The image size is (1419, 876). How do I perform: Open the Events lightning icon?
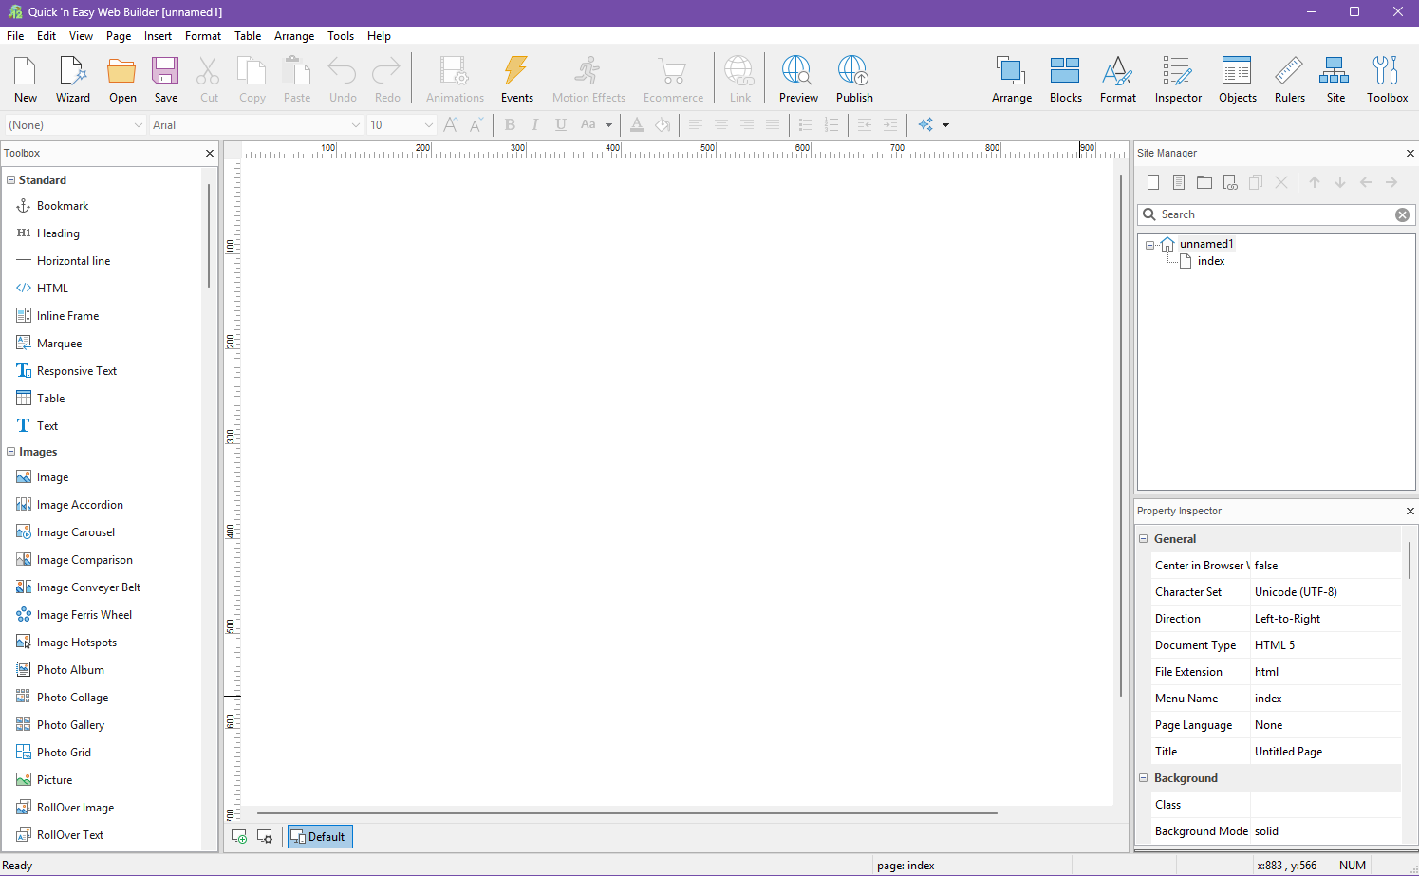point(516,79)
